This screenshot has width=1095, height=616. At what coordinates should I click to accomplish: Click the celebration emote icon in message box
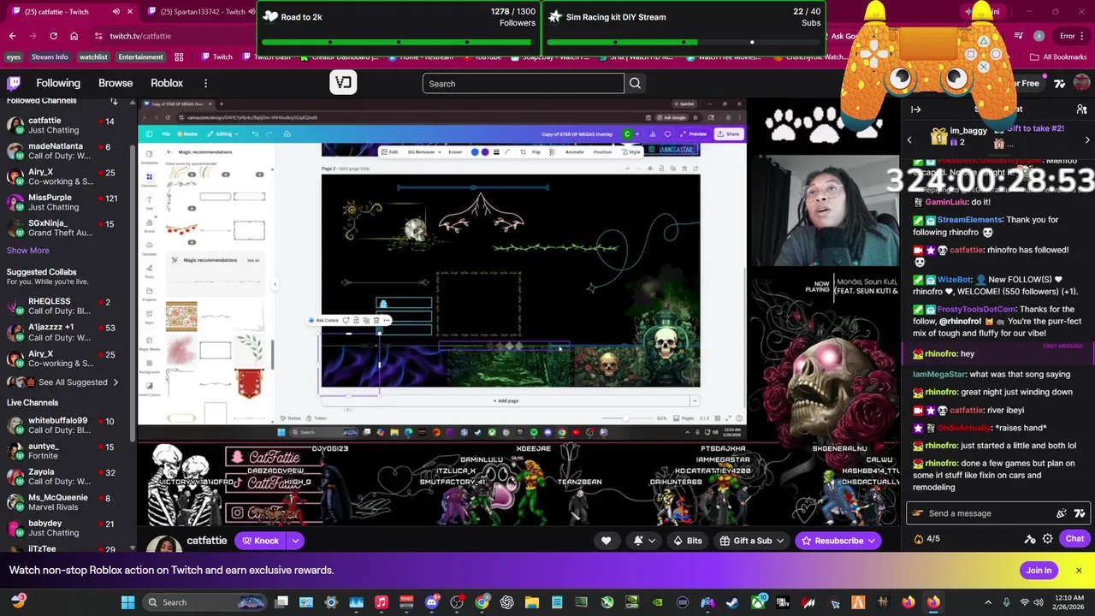coord(1062,513)
